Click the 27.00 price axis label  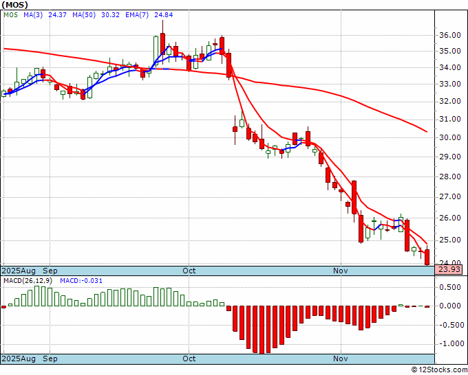pos(450,197)
